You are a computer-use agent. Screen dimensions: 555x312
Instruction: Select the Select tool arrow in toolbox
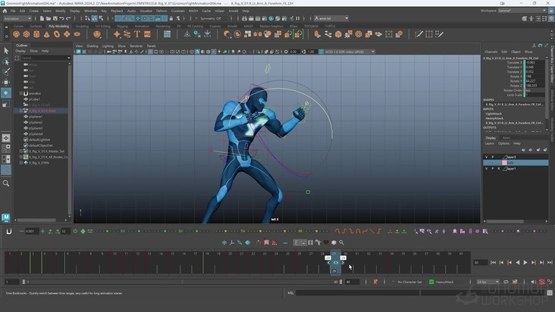pyautogui.click(x=6, y=51)
